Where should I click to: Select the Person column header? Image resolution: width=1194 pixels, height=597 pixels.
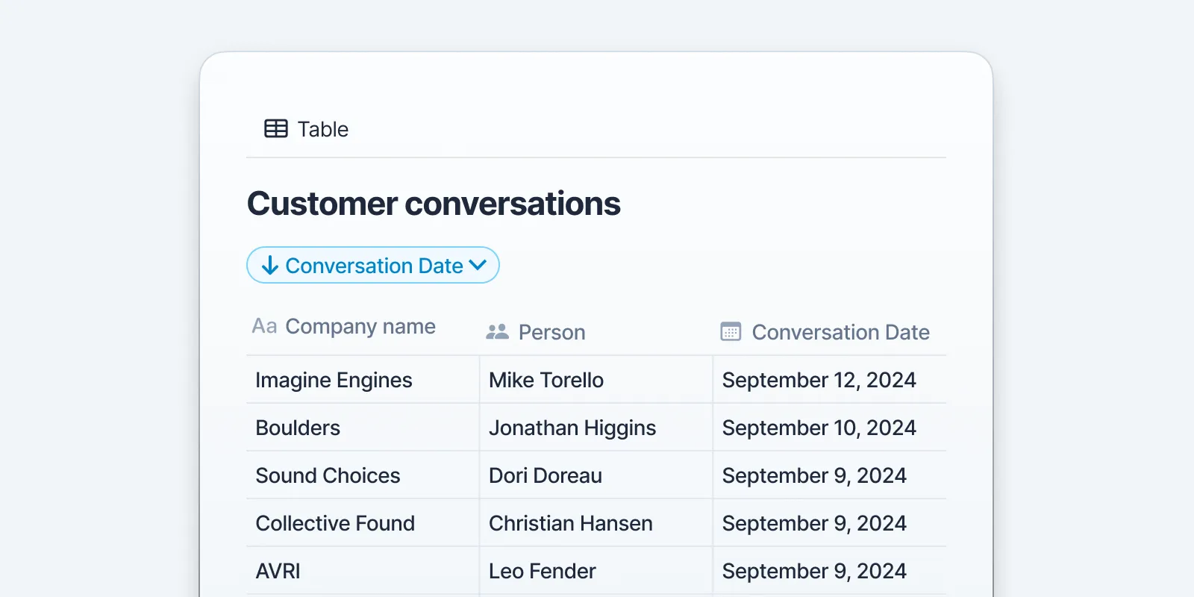tap(551, 332)
